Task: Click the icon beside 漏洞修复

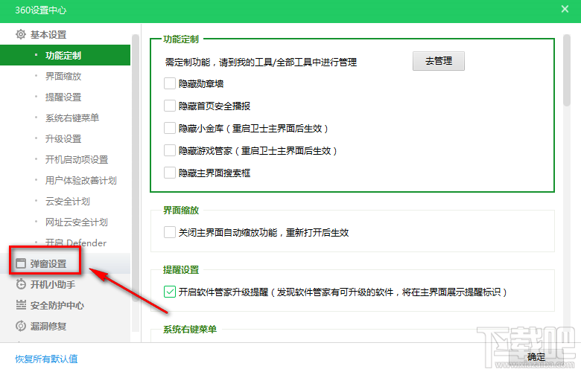Action: [x=21, y=326]
